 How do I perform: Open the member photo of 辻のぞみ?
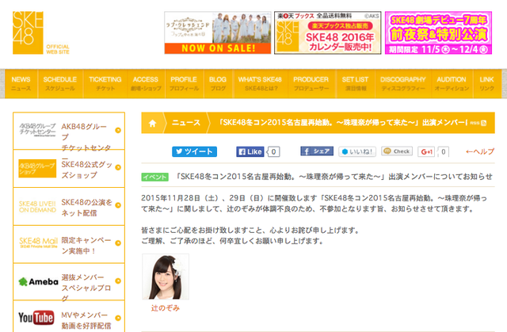click(166, 277)
